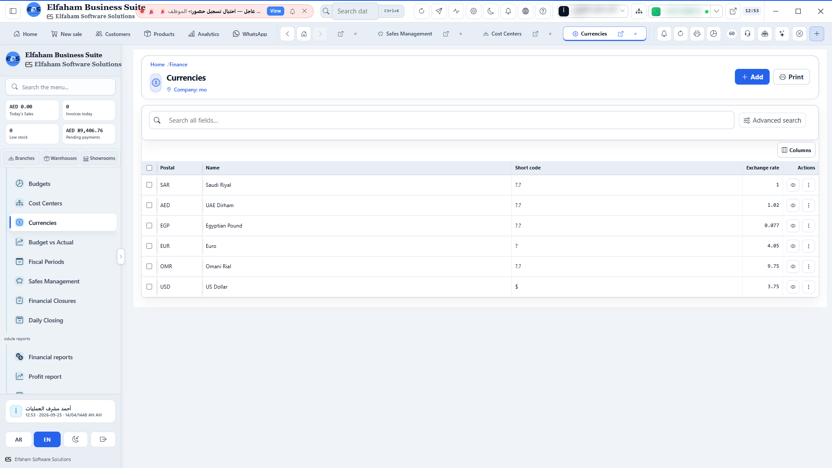Expand Advanced search options

coord(772,120)
